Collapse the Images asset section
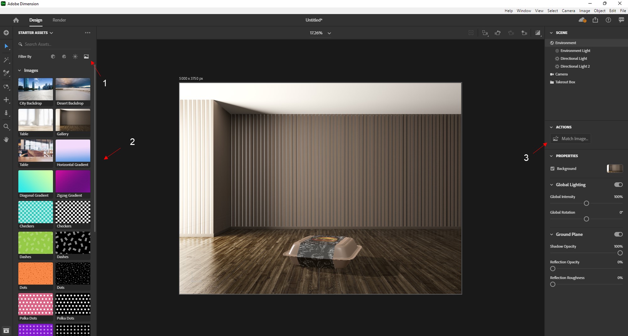Viewport: 628px width, 336px height. [x=19, y=71]
